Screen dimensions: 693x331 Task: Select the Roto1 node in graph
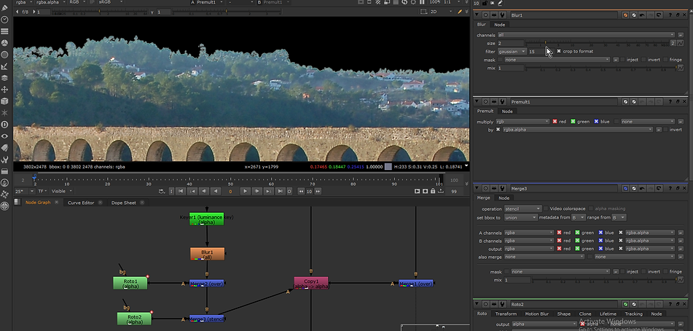130,284
